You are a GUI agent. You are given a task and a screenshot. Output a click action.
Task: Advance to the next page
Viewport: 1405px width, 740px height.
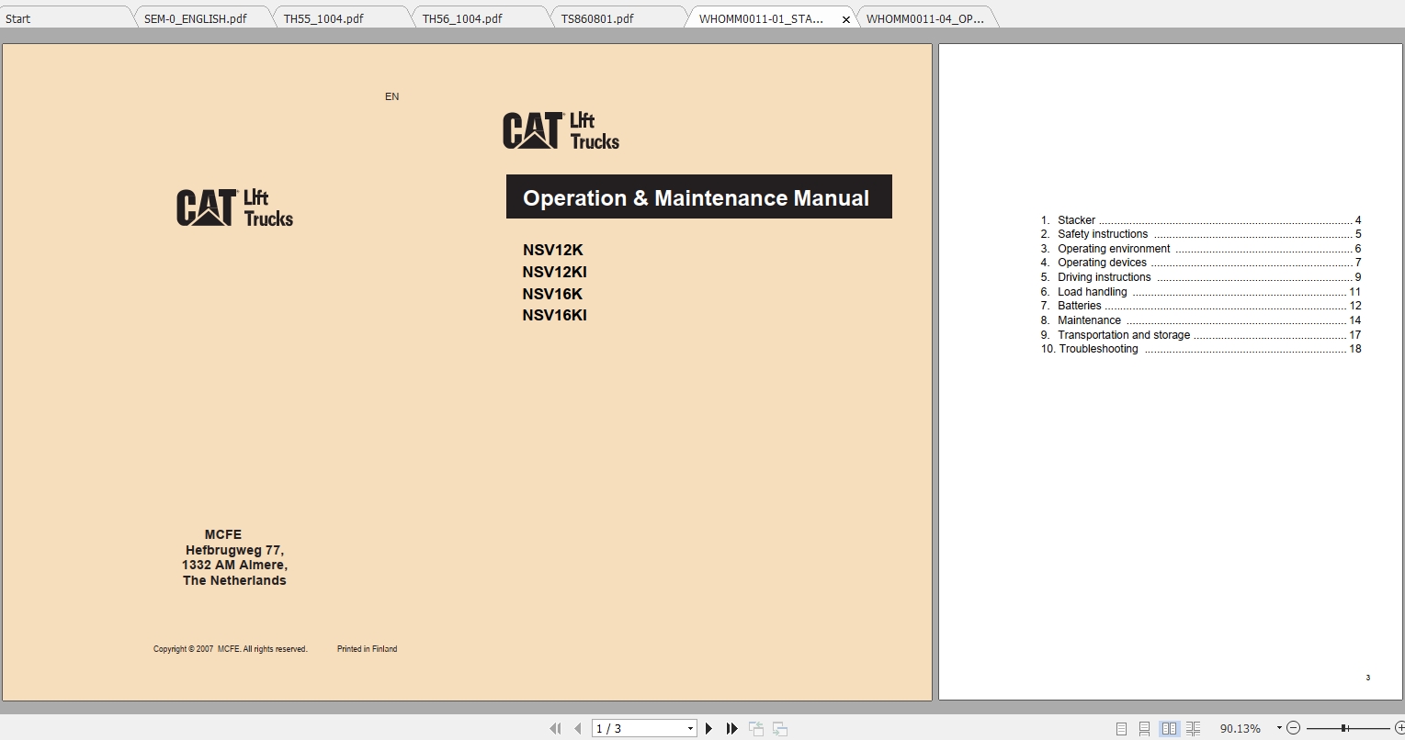708,728
